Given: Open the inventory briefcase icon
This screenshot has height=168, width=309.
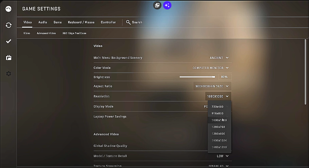Looking at the screenshot, I should pyautogui.click(x=8, y=57).
